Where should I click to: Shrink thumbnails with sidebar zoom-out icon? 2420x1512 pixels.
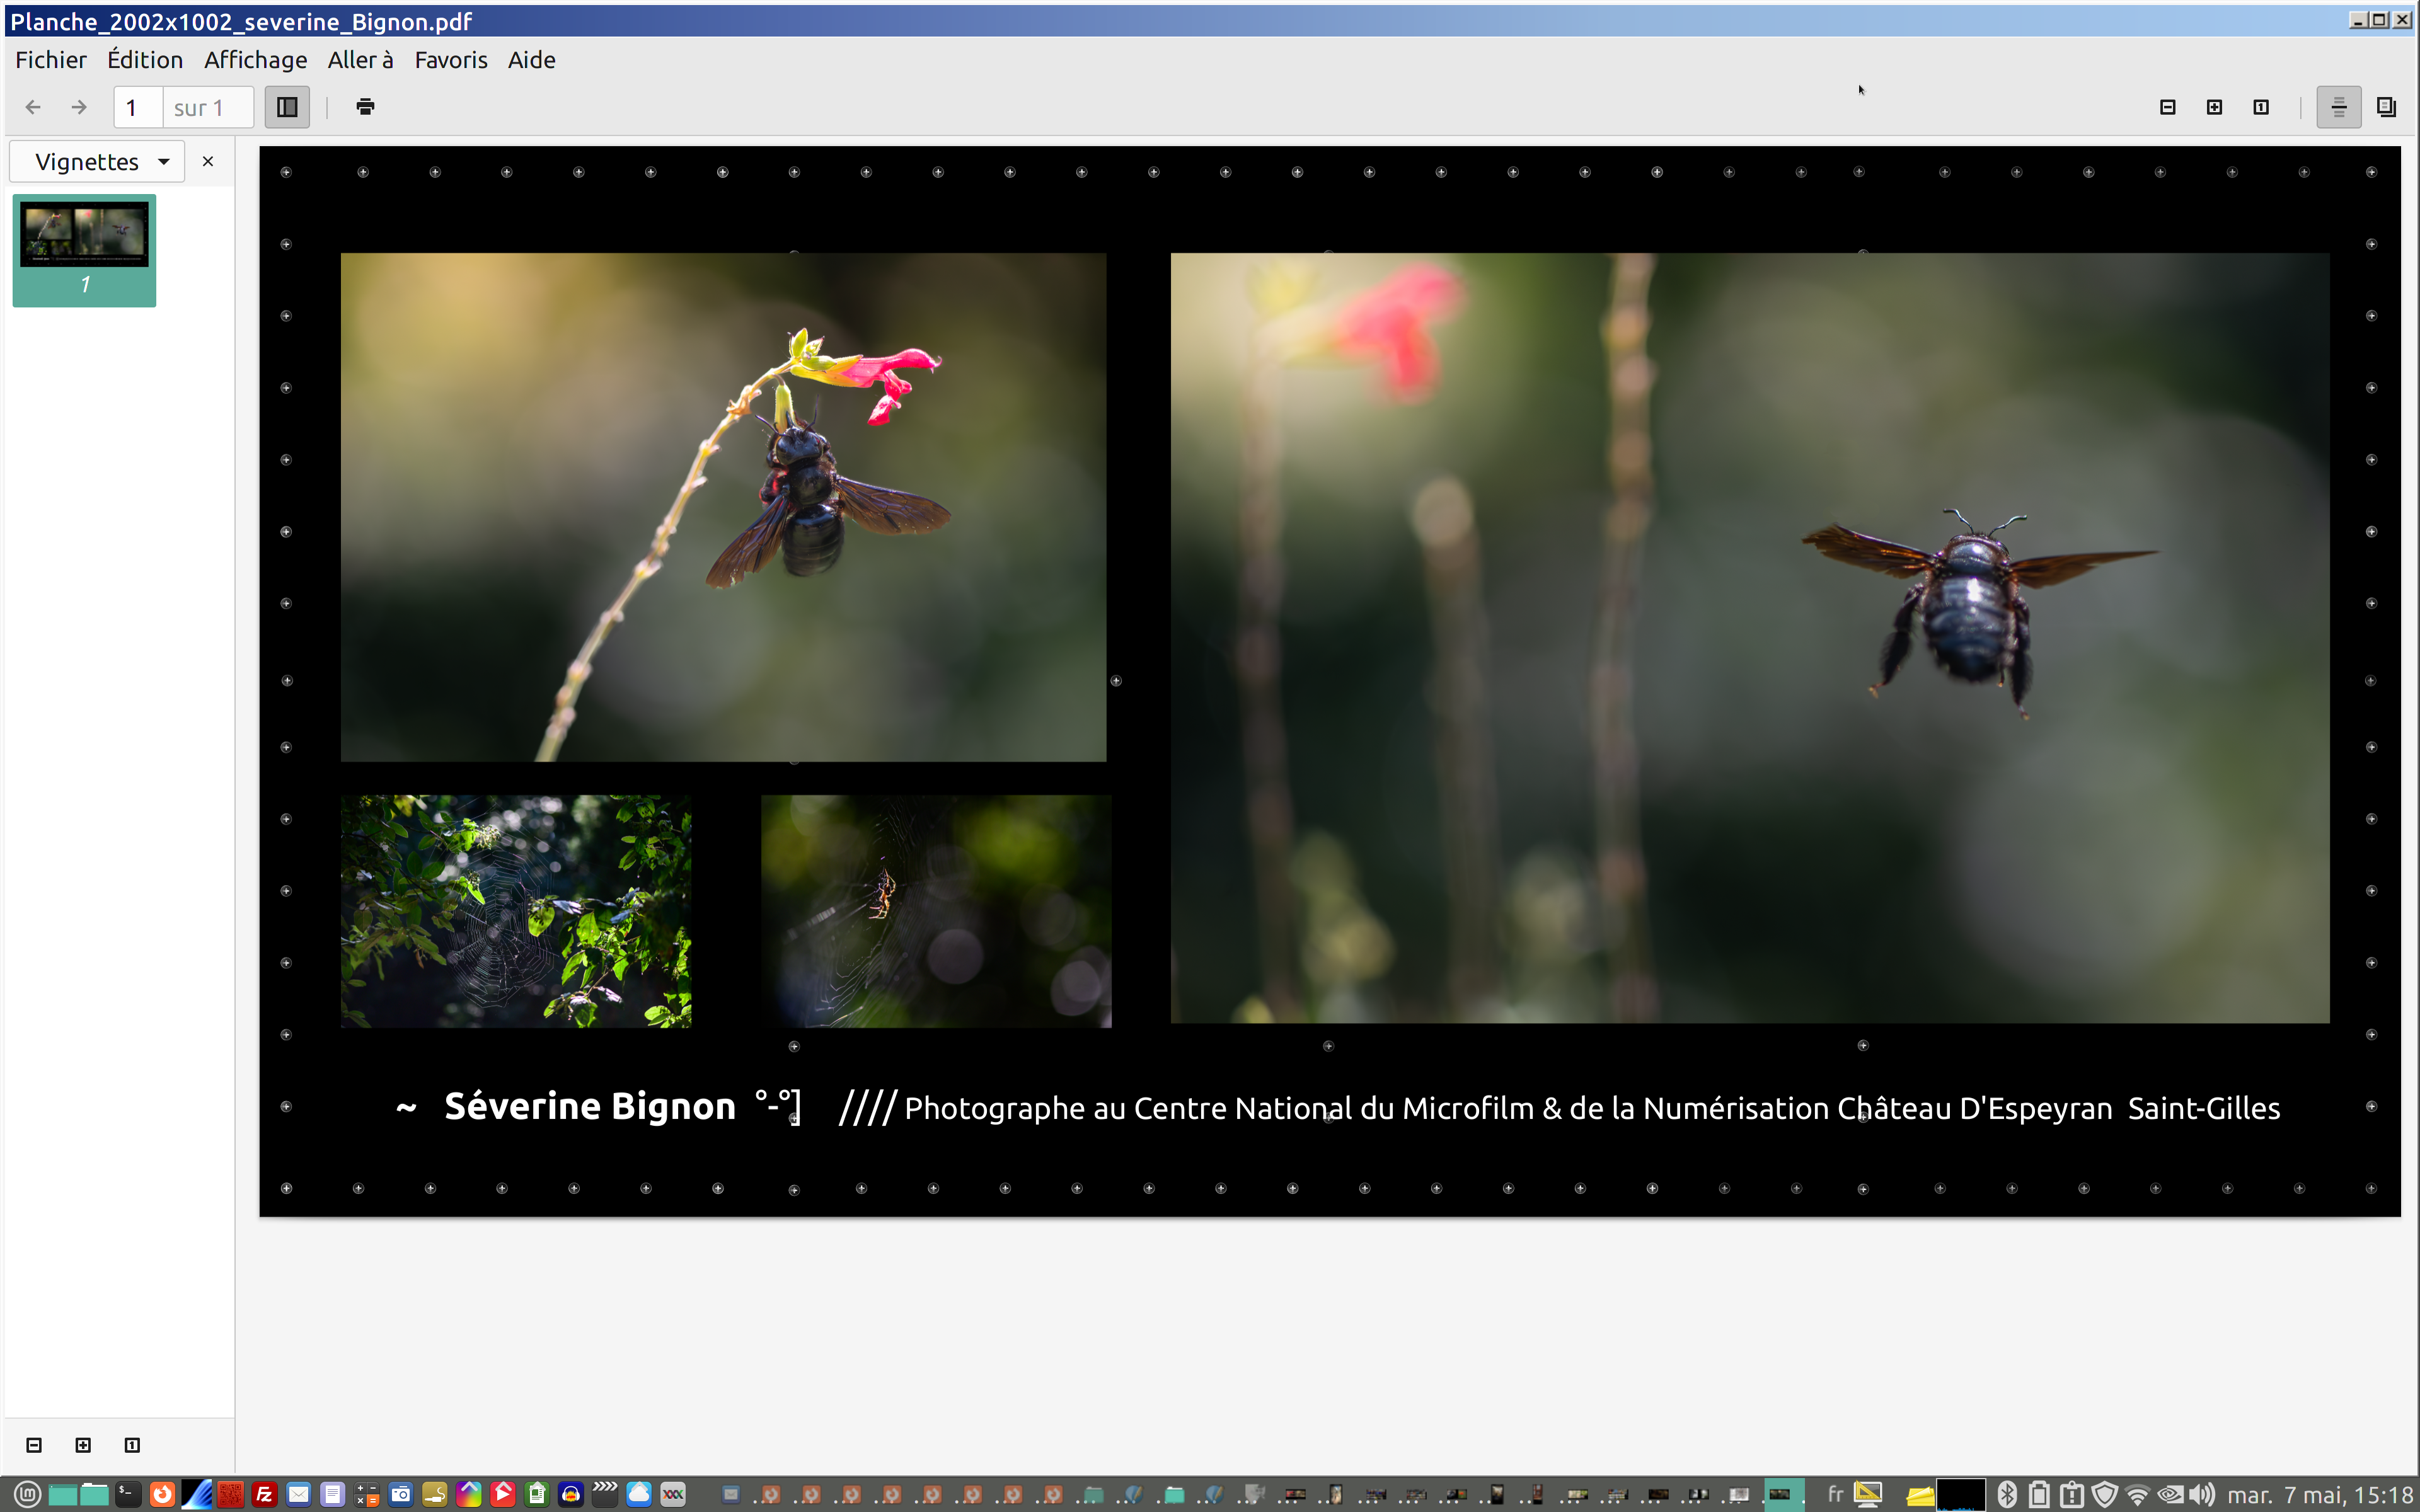[x=34, y=1445]
